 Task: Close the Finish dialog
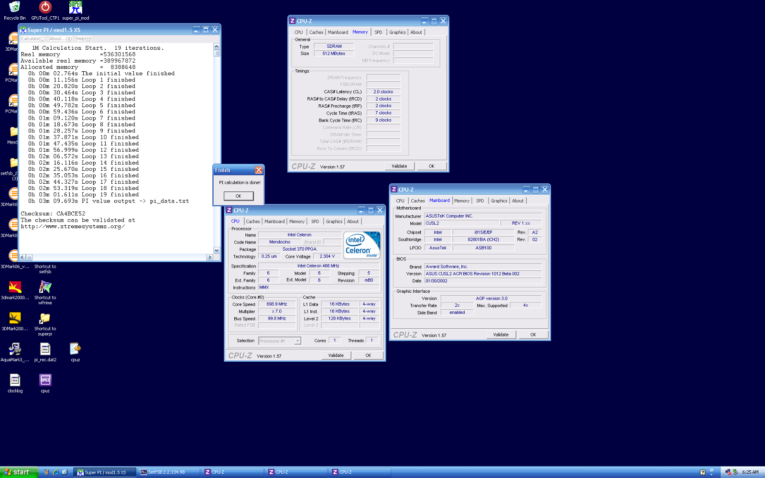pyautogui.click(x=259, y=170)
